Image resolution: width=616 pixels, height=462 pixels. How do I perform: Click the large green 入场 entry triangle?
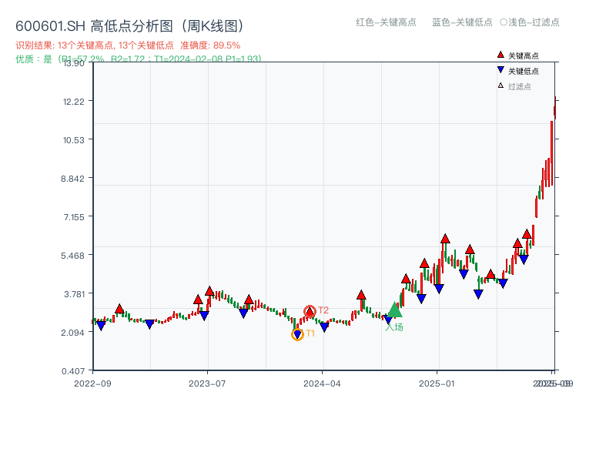click(x=395, y=310)
